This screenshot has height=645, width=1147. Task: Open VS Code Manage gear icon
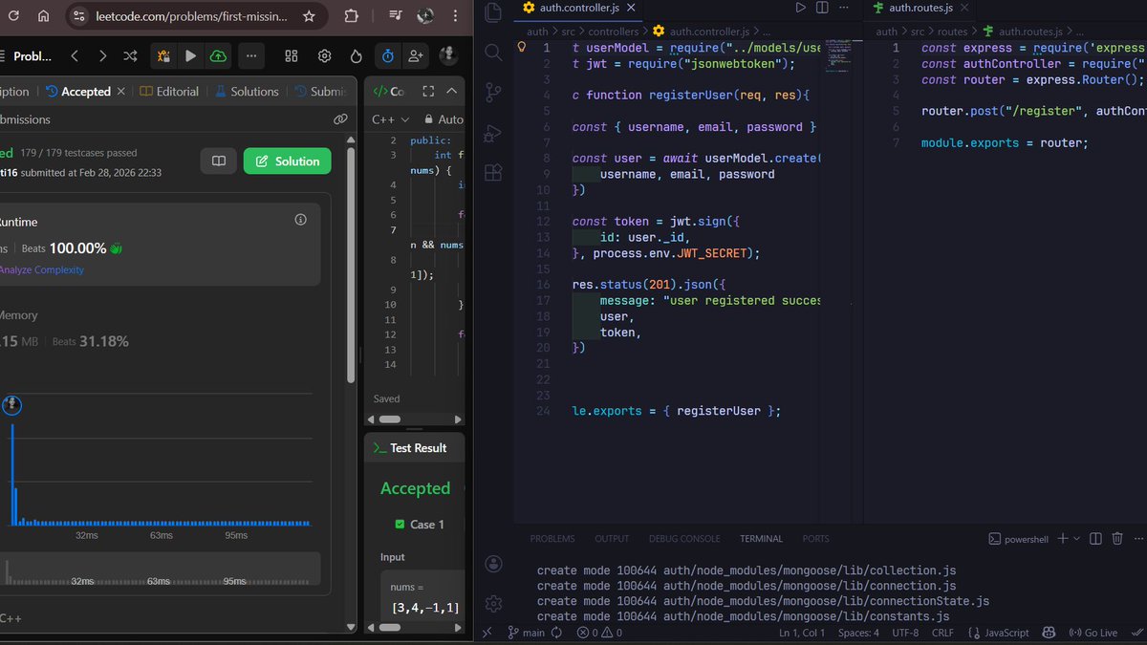(493, 604)
